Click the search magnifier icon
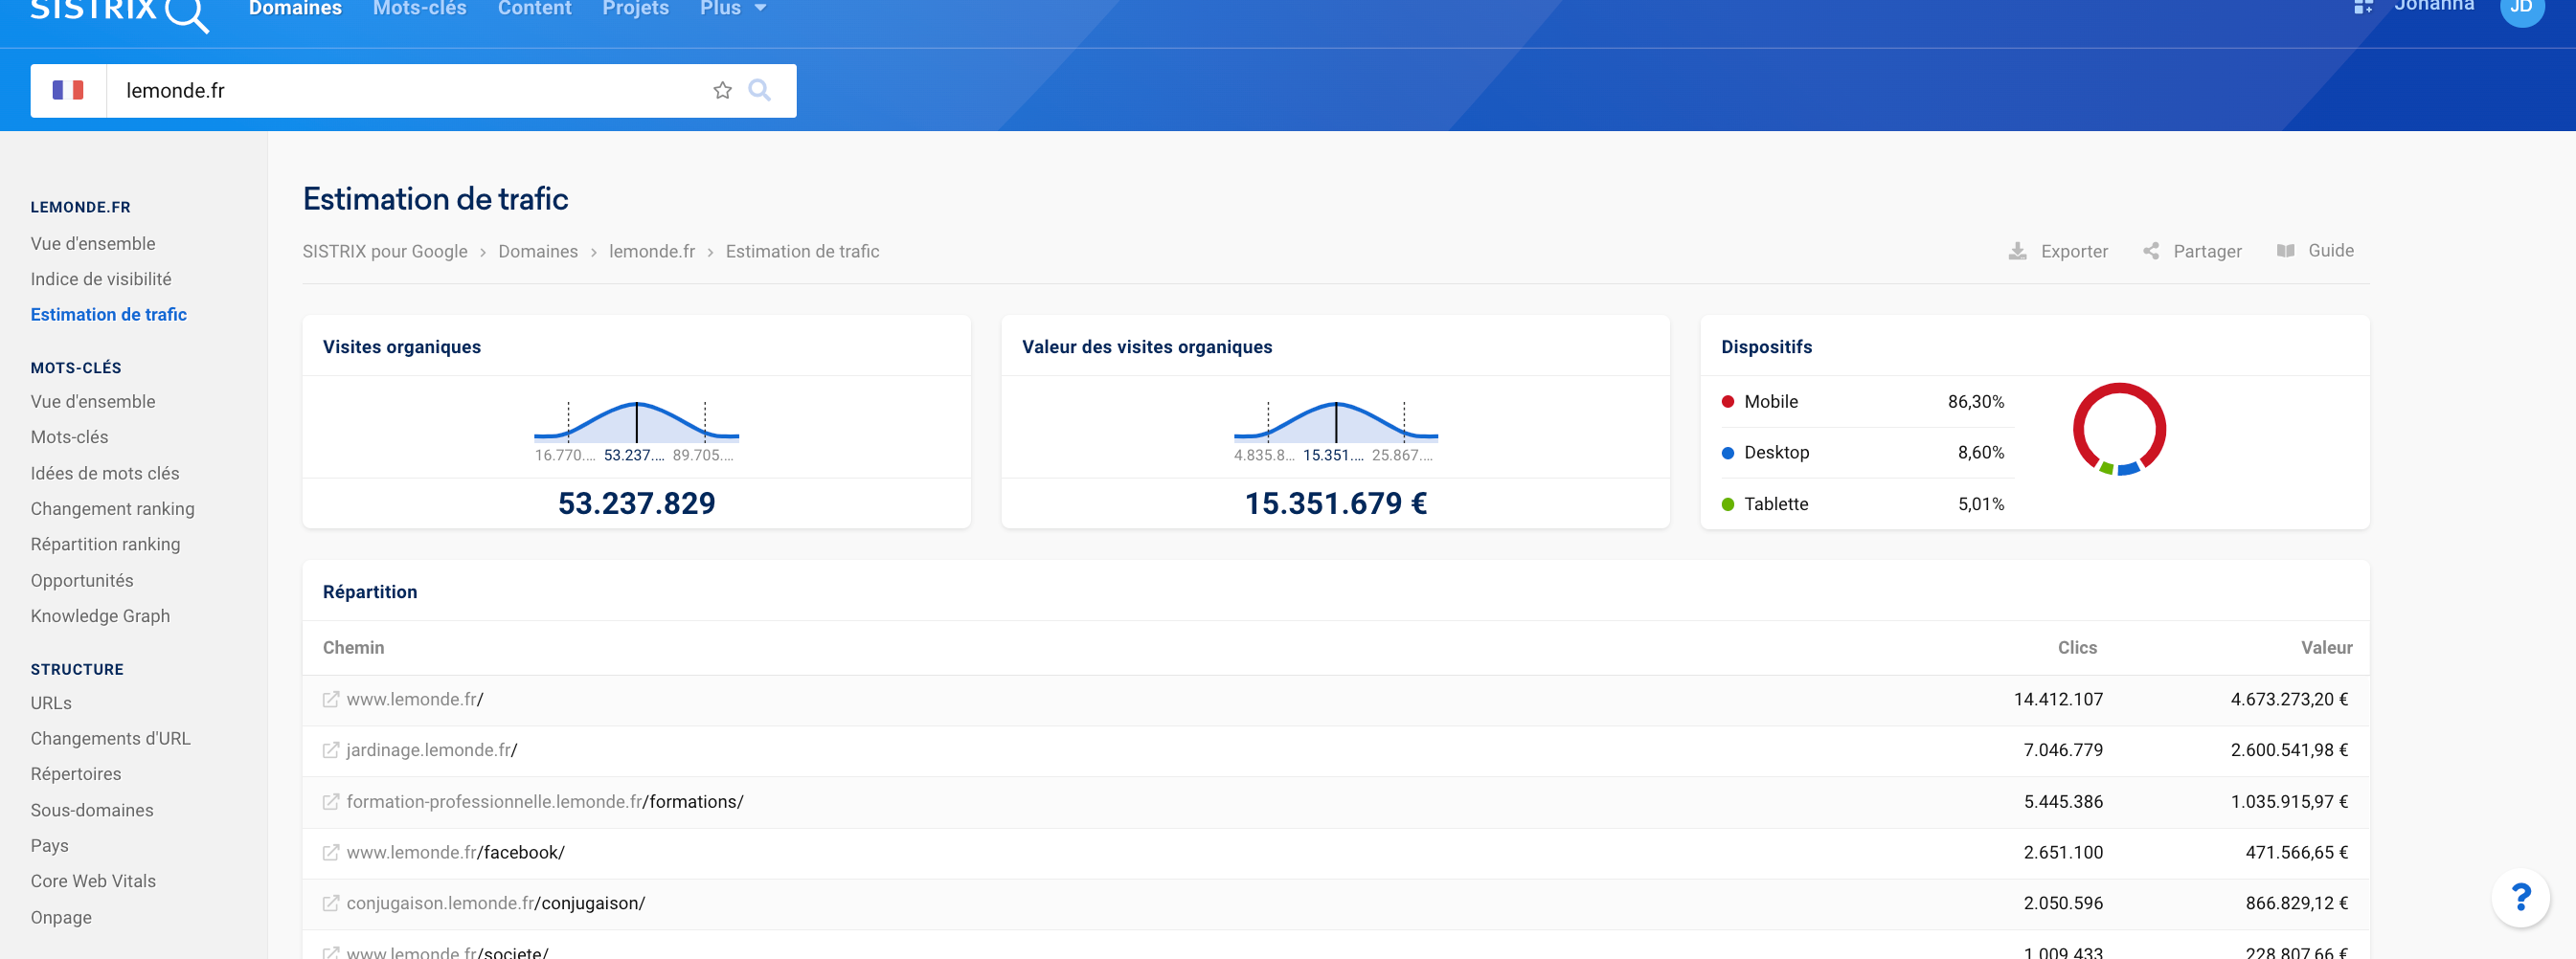The height and width of the screenshot is (959, 2576). [x=760, y=91]
